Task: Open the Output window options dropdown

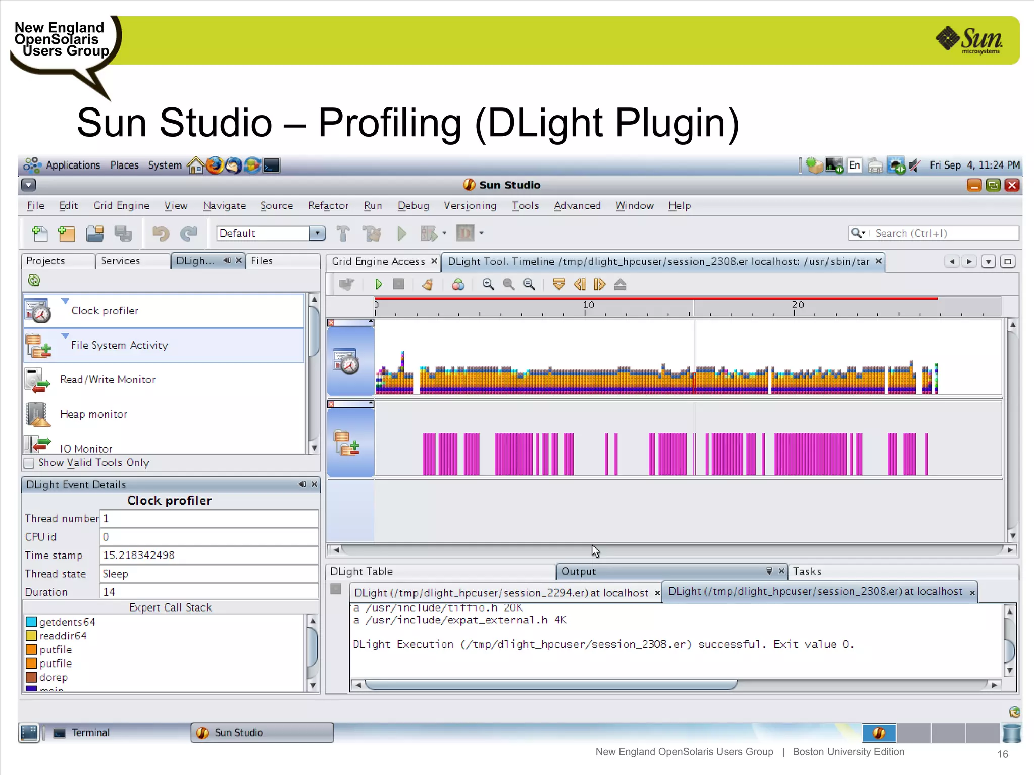Action: click(x=769, y=571)
